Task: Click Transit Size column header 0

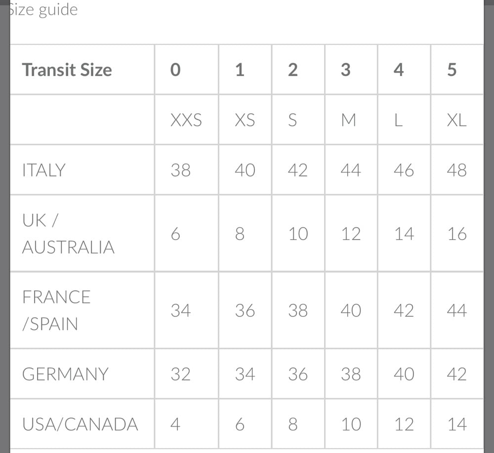Action: pyautogui.click(x=175, y=70)
